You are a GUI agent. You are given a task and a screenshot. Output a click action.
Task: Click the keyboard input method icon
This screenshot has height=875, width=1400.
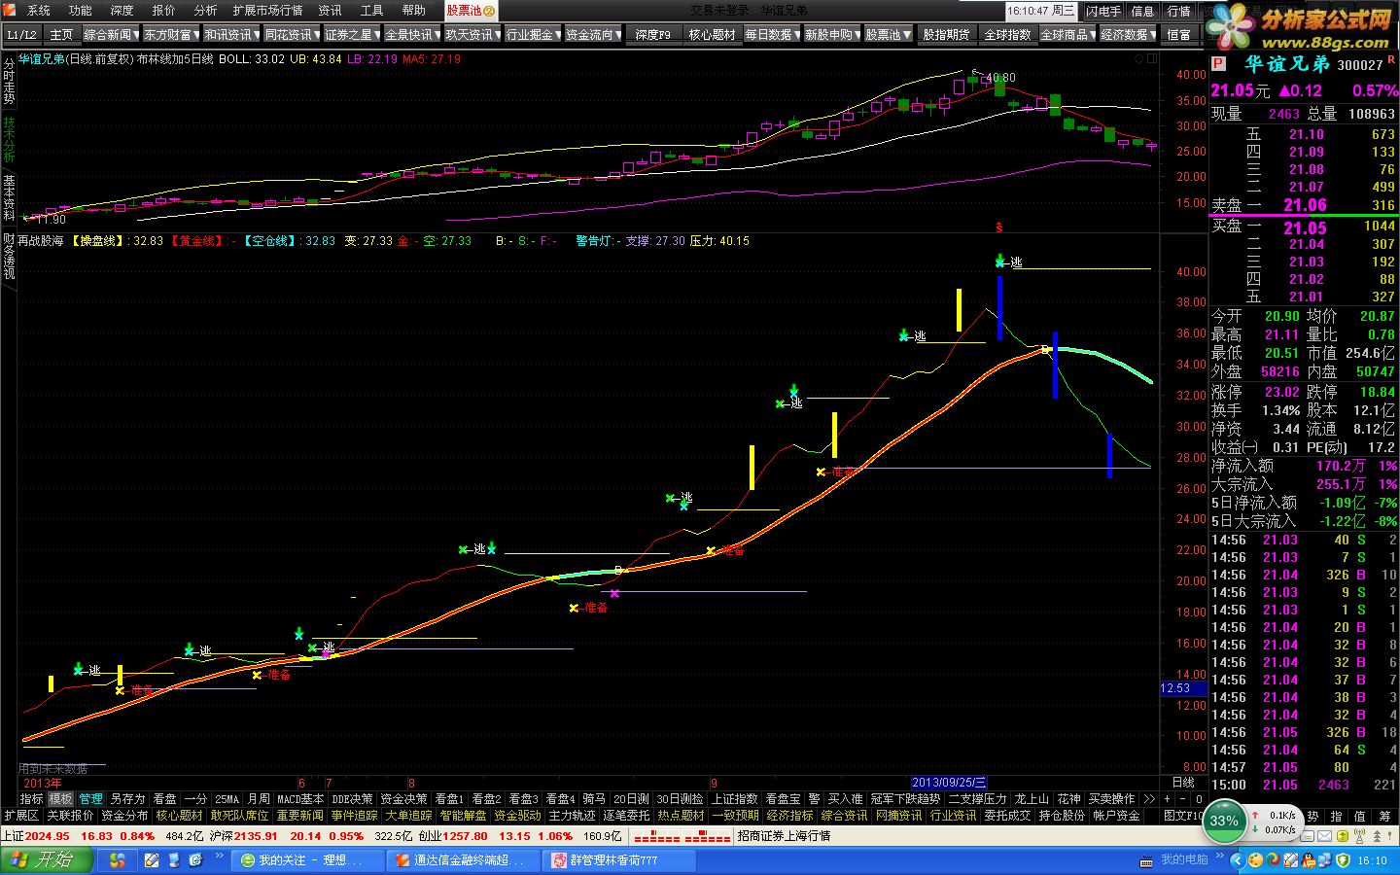click(1147, 860)
